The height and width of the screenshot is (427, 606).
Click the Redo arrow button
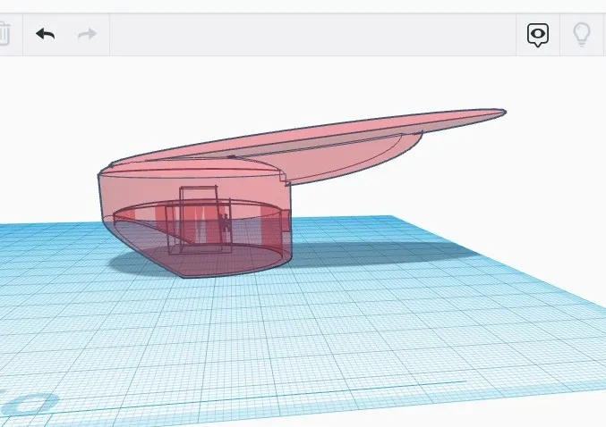pos(87,34)
